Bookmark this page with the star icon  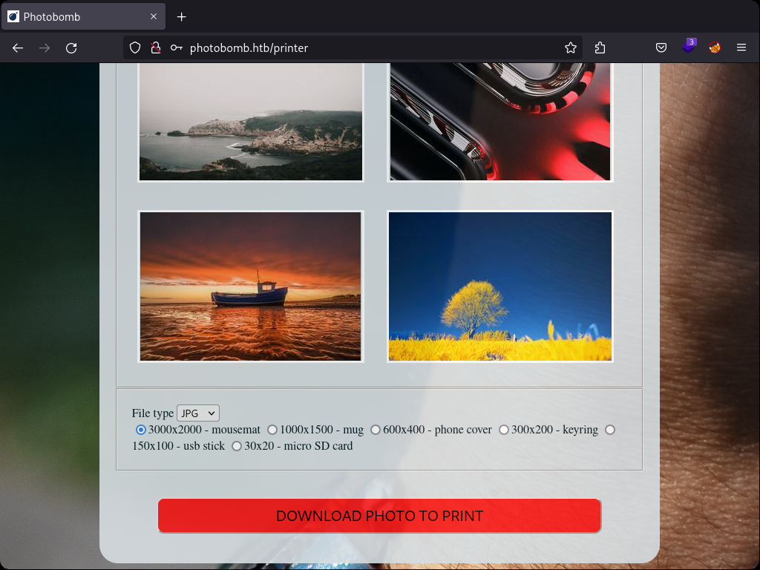[570, 47]
